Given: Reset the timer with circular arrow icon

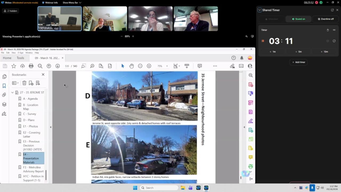Looking at the screenshot, I should (334, 41).
